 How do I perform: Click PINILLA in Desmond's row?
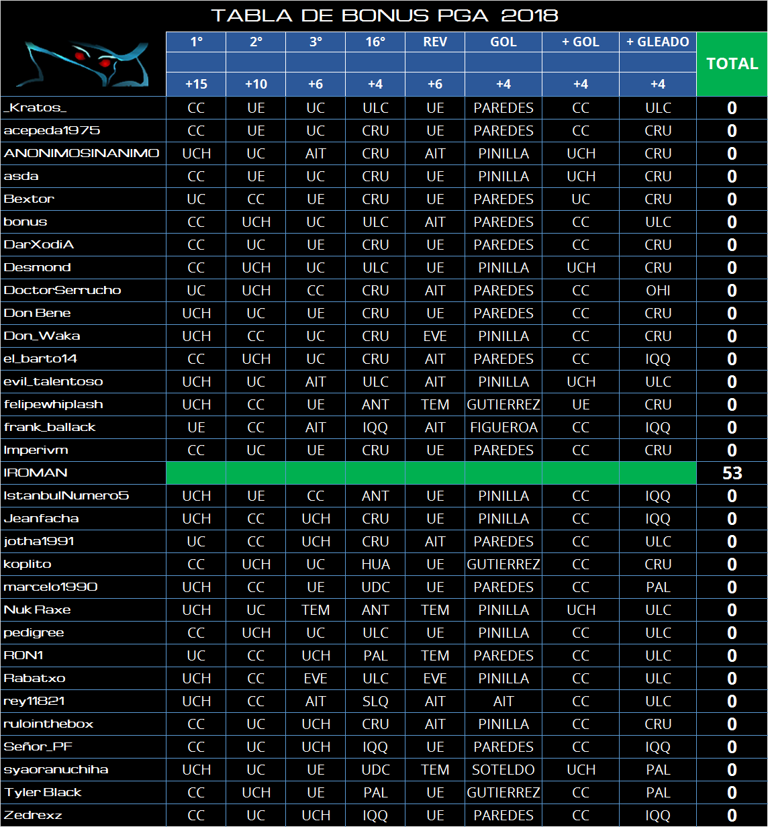click(x=503, y=268)
